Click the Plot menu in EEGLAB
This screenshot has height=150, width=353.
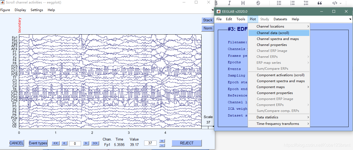tap(253, 19)
